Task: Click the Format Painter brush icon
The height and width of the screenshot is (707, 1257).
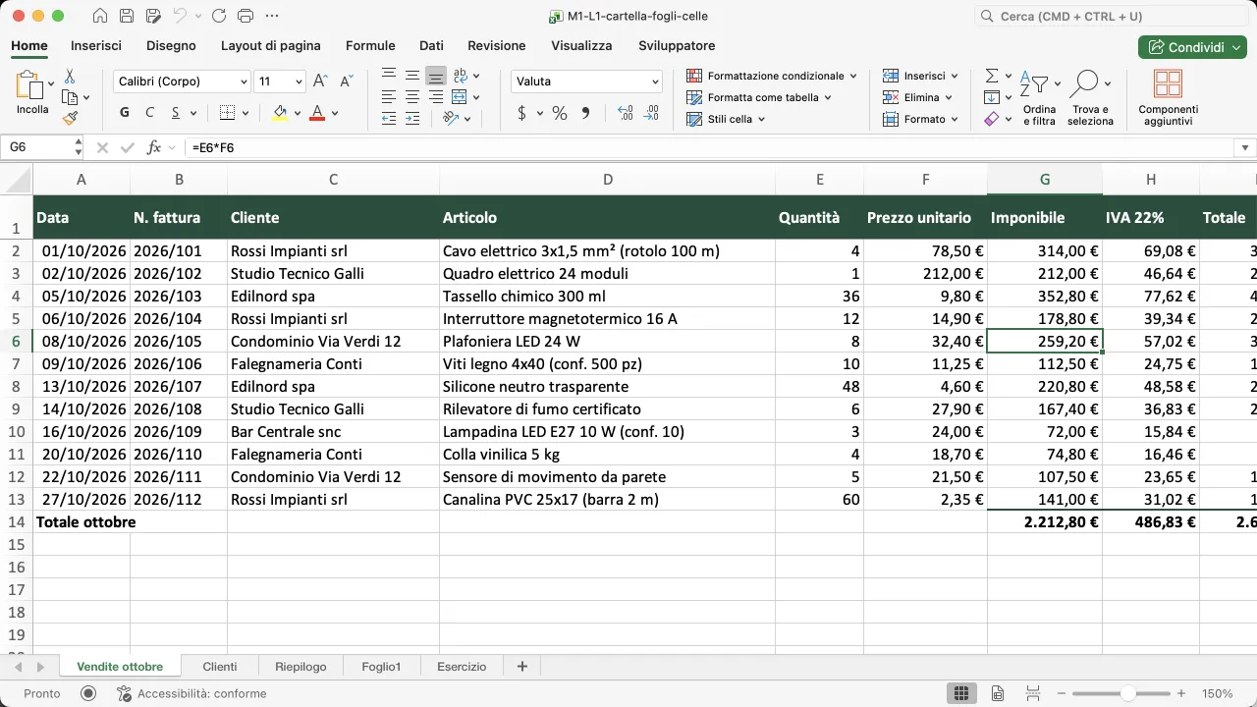Action: pyautogui.click(x=70, y=118)
